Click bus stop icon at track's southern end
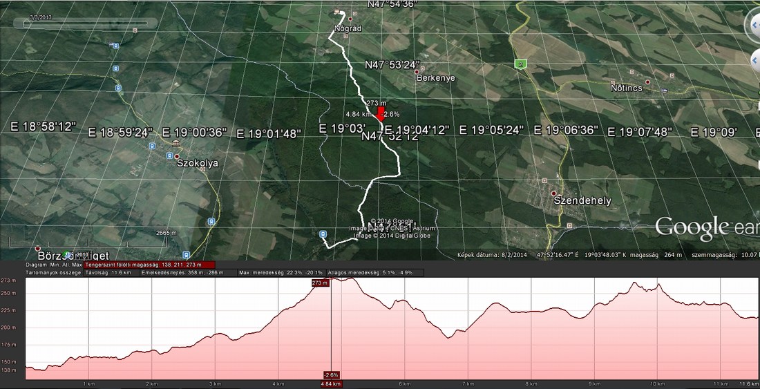The height and width of the screenshot is (389, 760). point(323,234)
